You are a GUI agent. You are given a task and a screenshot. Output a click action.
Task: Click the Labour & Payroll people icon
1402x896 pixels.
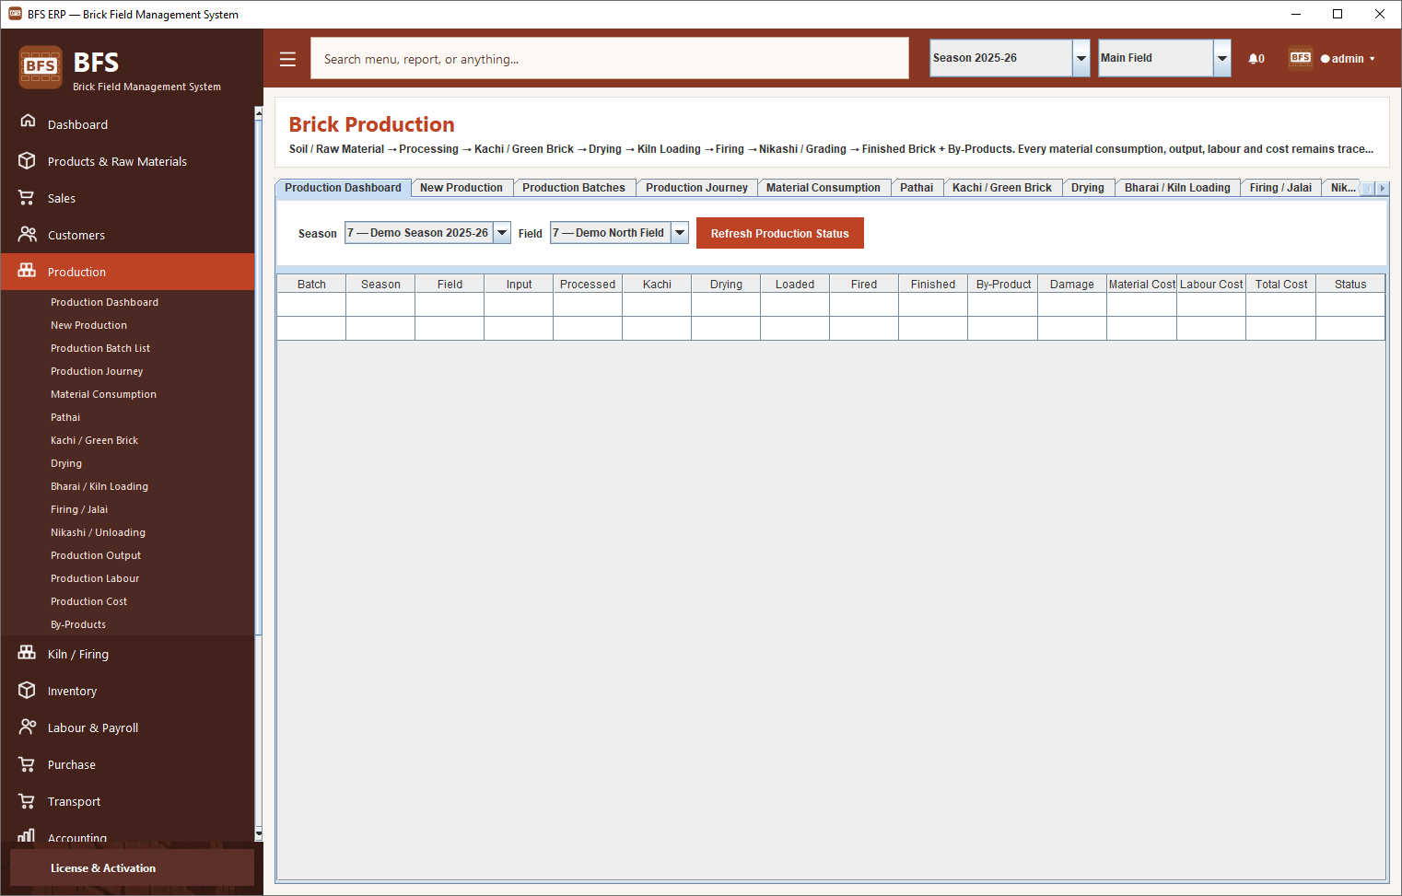click(x=28, y=727)
